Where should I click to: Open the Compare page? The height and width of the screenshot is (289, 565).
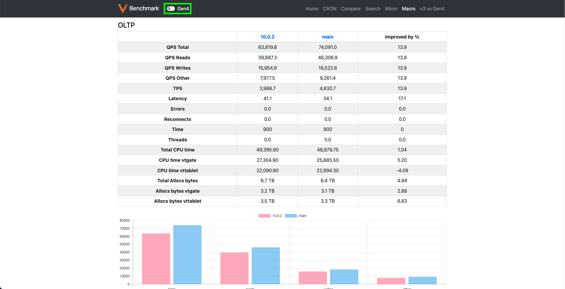[351, 9]
